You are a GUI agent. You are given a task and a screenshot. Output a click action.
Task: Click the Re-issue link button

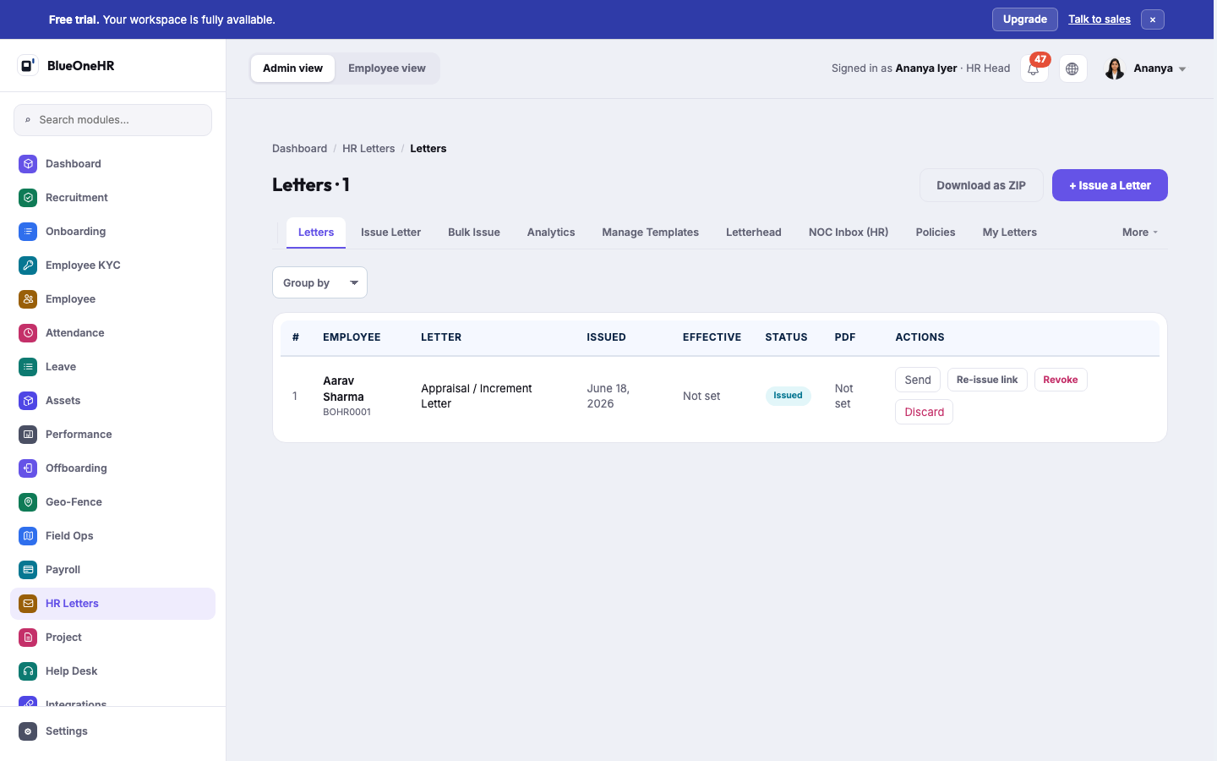987,380
